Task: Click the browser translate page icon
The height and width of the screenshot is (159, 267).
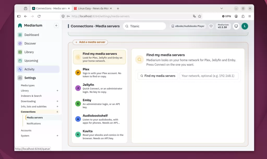Action: click(194, 16)
